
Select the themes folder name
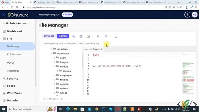pyautogui.click(x=64, y=80)
